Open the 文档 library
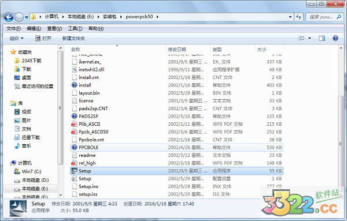Viewport: 347px width, 221px height. tap(23, 129)
